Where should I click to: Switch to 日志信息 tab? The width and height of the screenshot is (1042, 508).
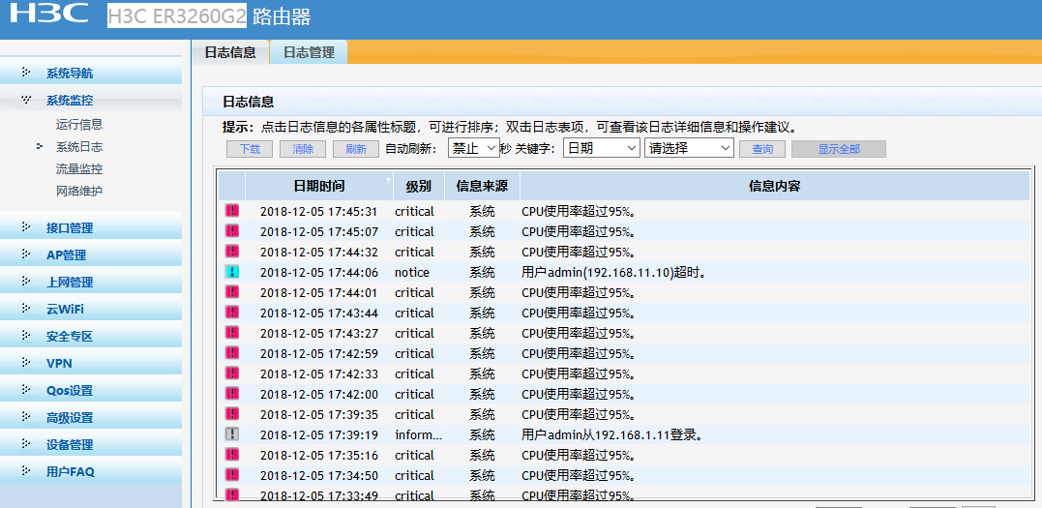[x=230, y=52]
